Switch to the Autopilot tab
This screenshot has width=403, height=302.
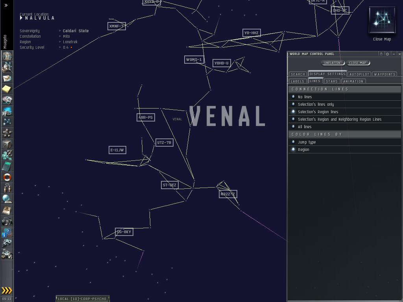point(359,74)
